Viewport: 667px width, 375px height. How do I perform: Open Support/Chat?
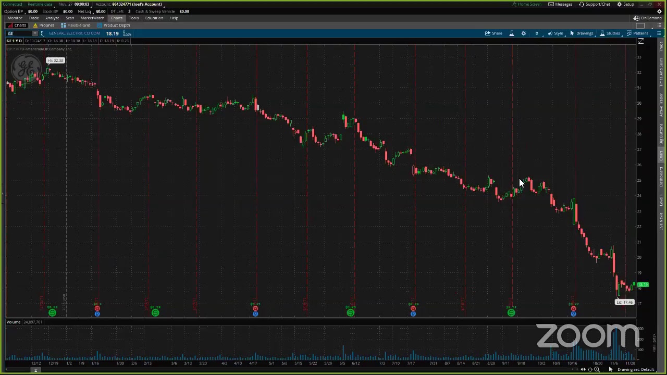(x=595, y=4)
